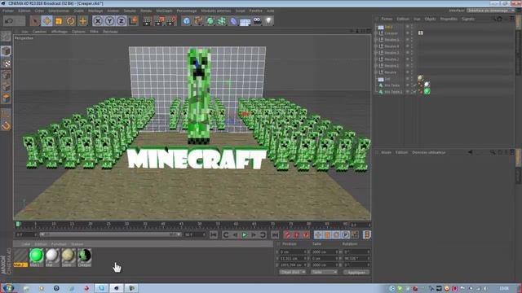Expand the Neutre.5 object hierarchy
The width and height of the screenshot is (522, 293).
[x=376, y=40]
